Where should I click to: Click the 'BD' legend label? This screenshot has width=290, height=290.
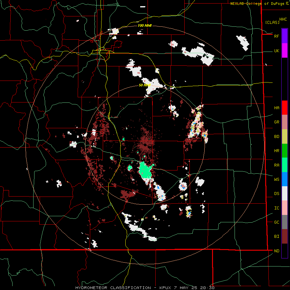tap(276, 137)
